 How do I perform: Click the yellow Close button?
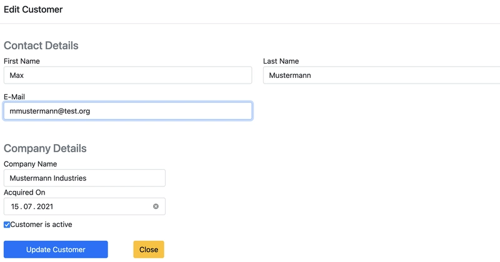(149, 250)
